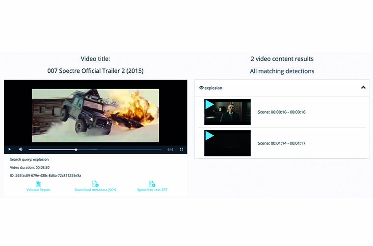Open the Speech-to-text SRT link
Viewport: 373px width, 246px height.
[152, 190]
